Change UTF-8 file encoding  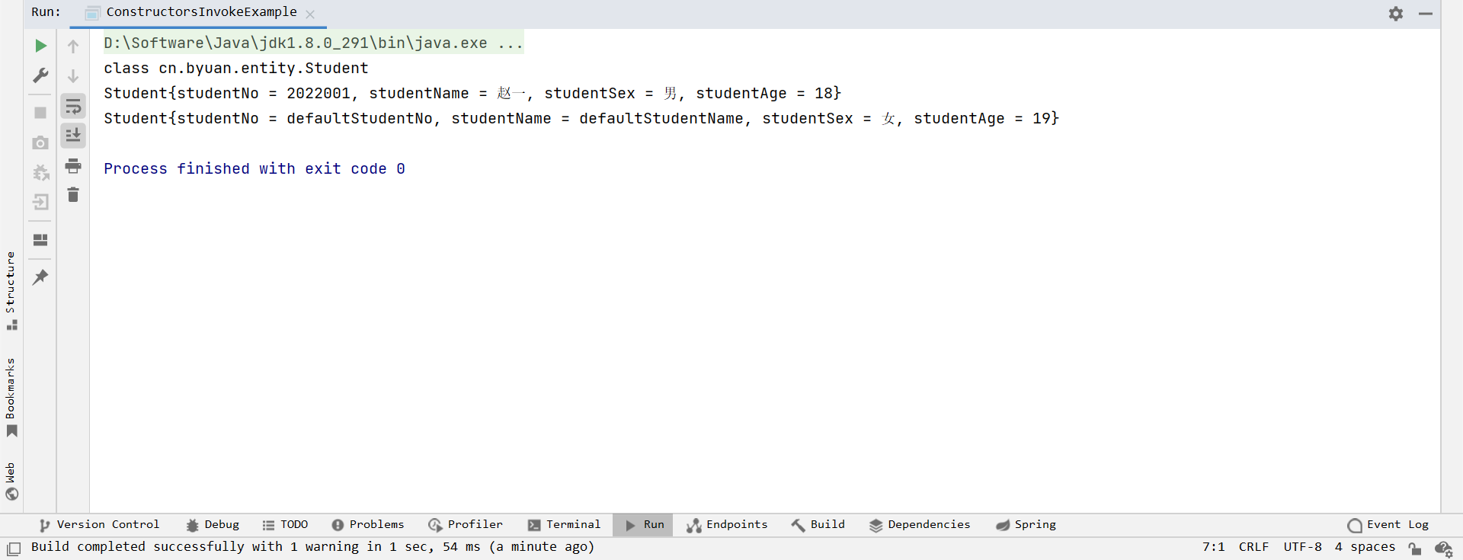[x=1302, y=547]
